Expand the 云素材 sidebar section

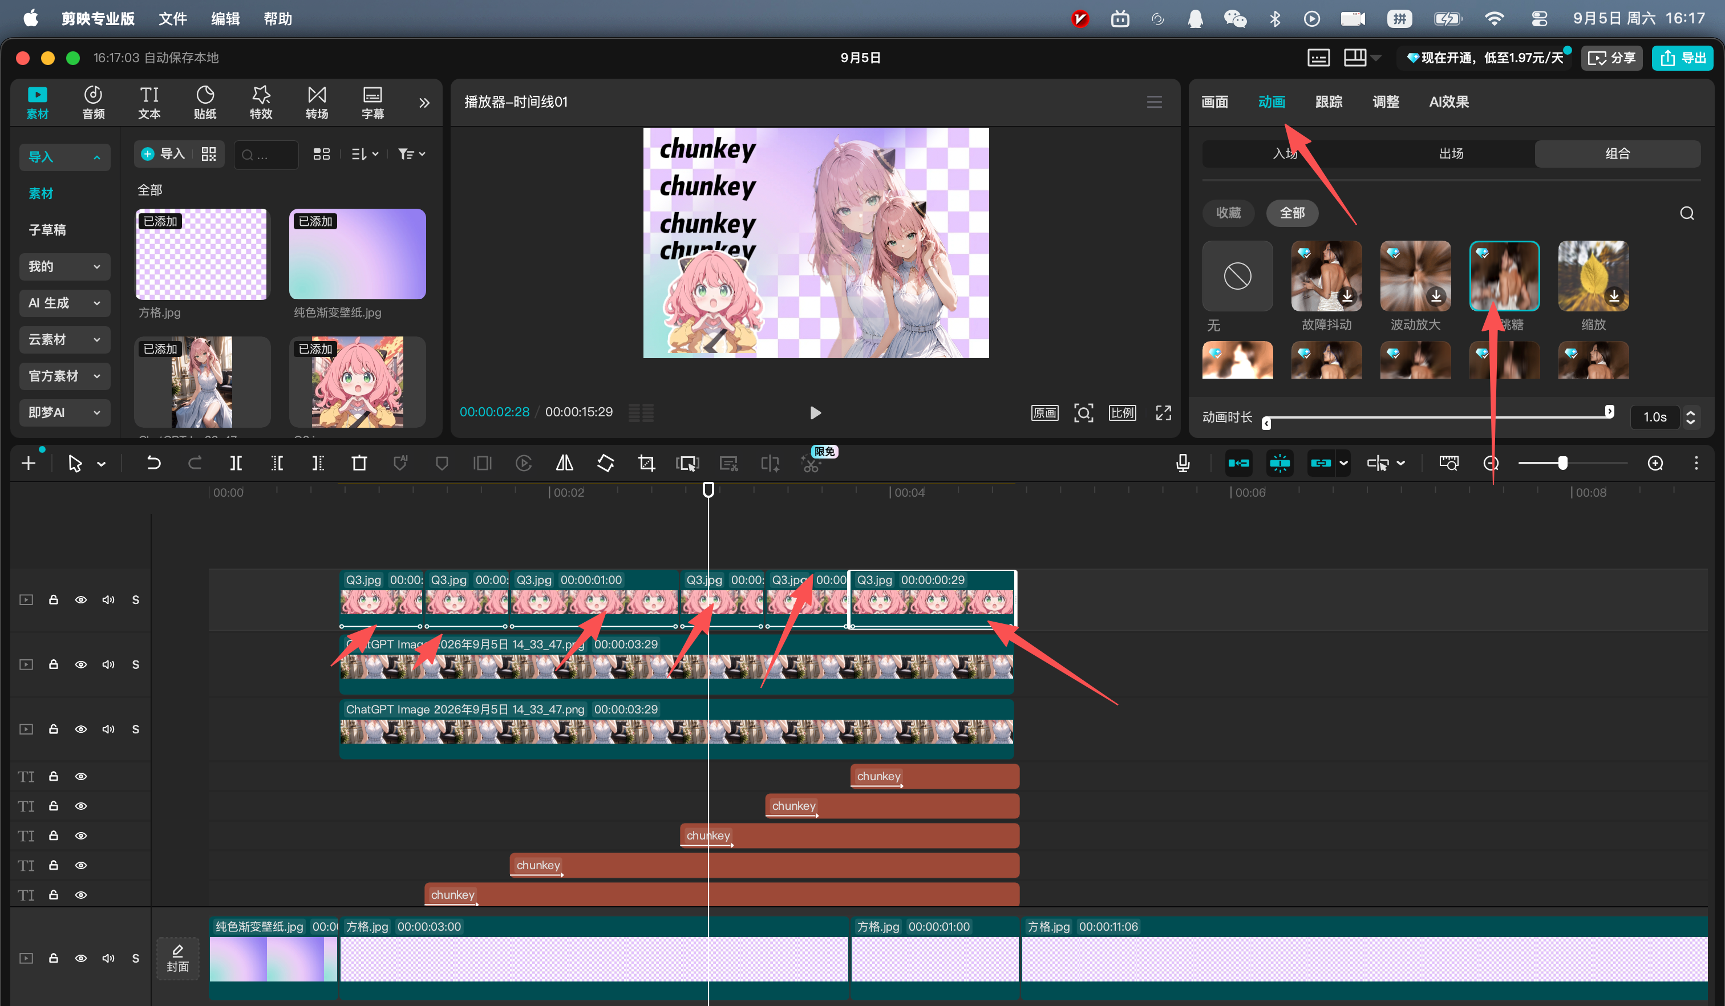pos(64,339)
